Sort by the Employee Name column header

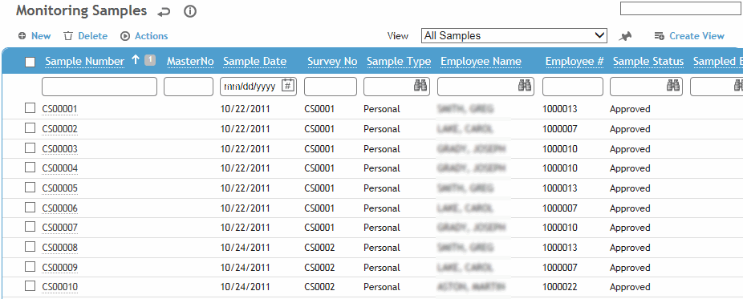(481, 62)
